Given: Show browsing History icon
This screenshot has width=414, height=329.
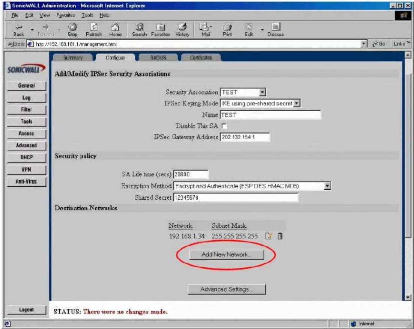Looking at the screenshot, I should [x=182, y=30].
